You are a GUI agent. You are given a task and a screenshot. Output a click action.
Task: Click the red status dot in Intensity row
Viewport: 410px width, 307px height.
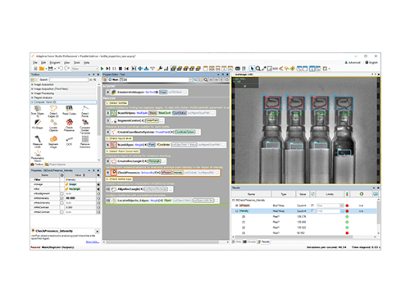[347, 211]
